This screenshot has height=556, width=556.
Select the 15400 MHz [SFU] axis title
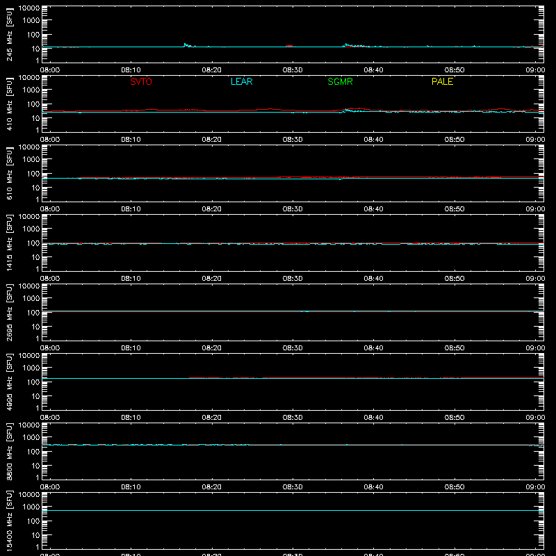pyautogui.click(x=9, y=521)
